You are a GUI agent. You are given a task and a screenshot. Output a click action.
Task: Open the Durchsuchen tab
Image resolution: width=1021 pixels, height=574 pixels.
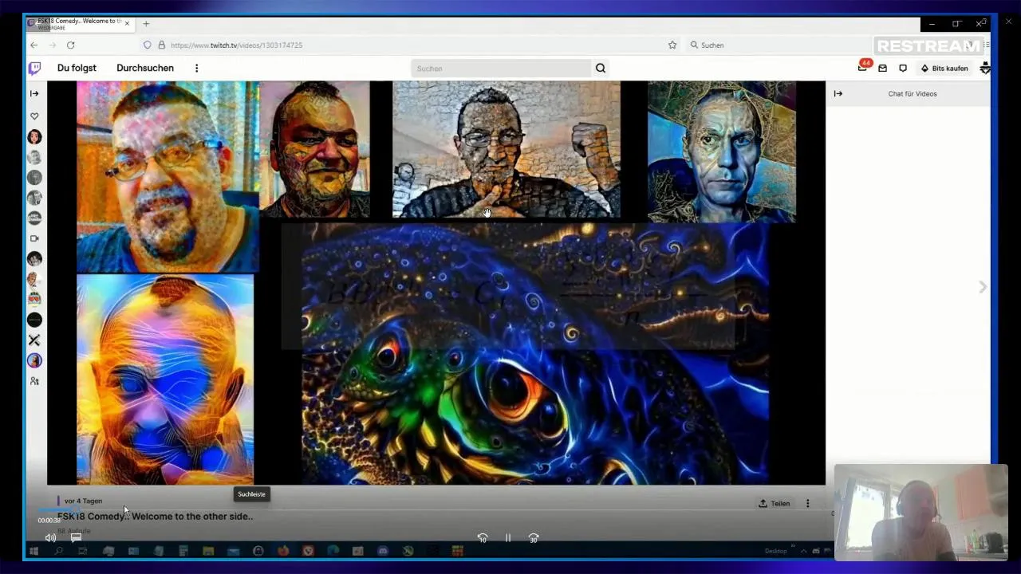[x=145, y=68]
